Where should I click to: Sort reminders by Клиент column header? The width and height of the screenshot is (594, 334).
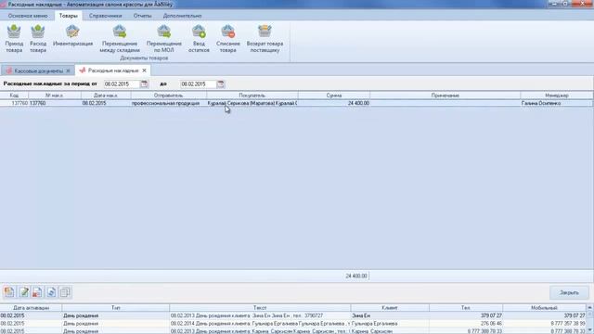390,308
